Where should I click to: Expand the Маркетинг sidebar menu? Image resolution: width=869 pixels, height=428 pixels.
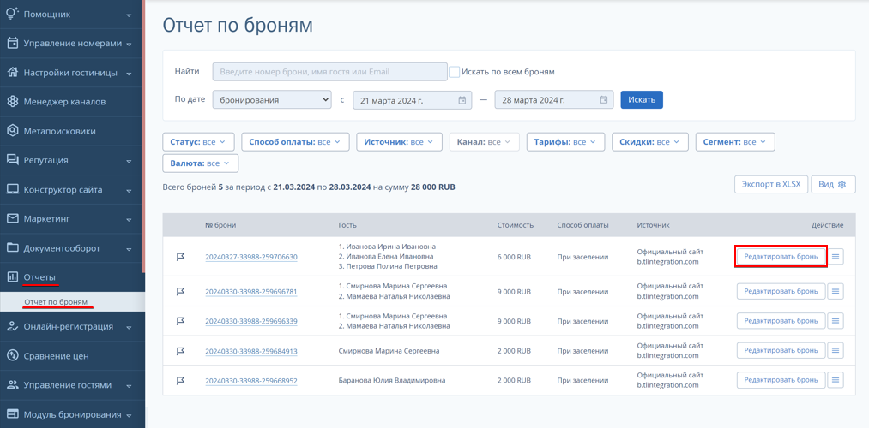(72, 219)
